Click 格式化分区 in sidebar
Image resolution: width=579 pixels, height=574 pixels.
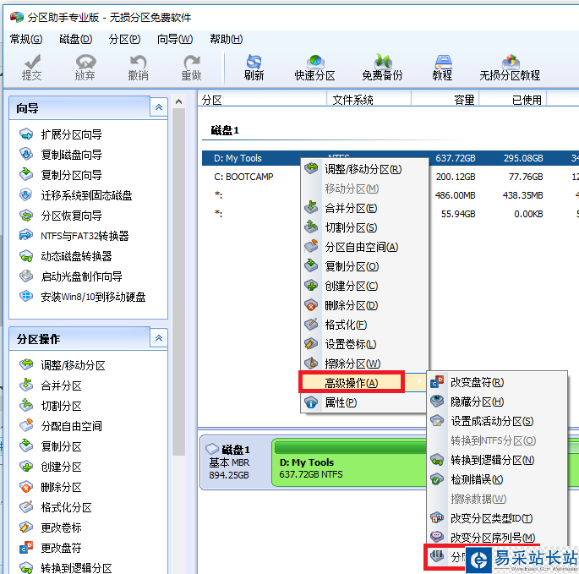coord(56,507)
